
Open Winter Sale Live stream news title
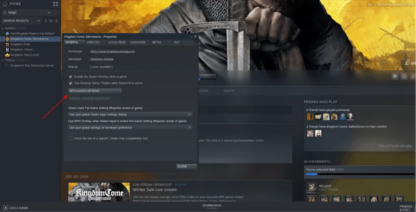tap(154, 190)
